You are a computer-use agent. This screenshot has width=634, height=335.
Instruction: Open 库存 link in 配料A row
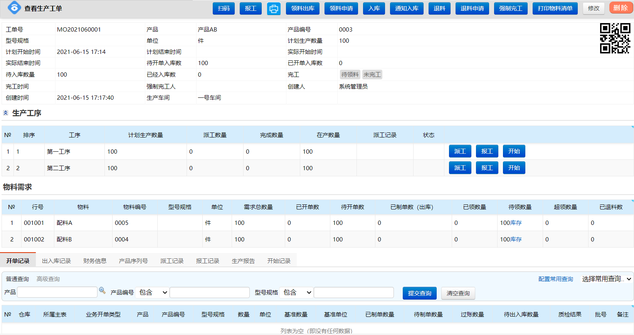click(x=516, y=223)
